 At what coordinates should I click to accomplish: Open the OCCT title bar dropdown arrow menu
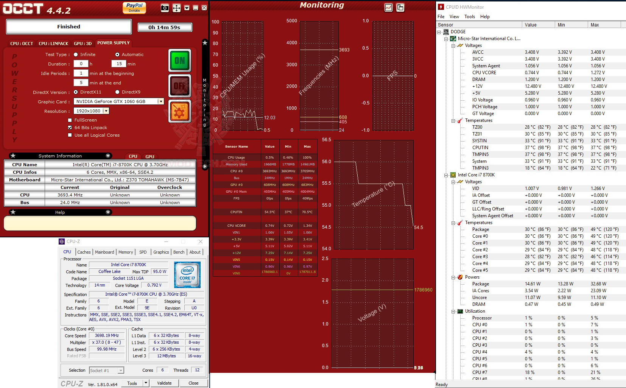coord(187,8)
